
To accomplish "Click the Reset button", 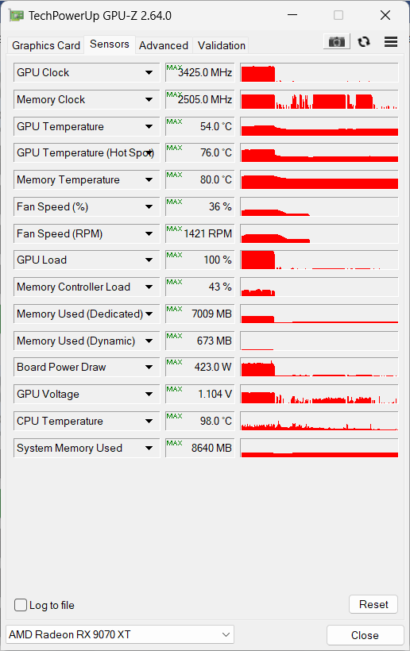I will pos(373,604).
